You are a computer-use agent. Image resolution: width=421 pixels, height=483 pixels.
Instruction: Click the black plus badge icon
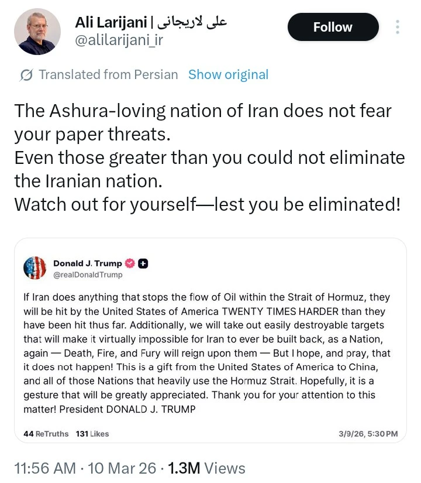[143, 263]
